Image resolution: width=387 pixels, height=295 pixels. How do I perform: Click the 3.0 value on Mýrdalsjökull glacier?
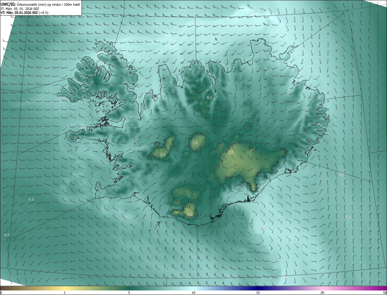point(189,215)
